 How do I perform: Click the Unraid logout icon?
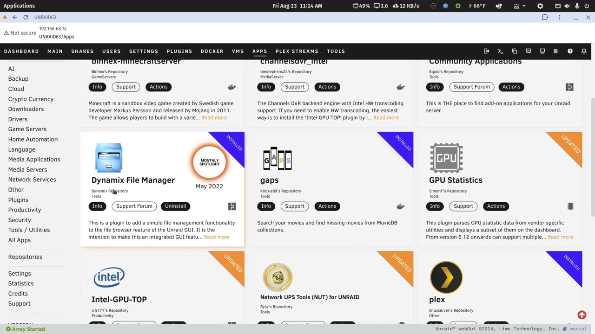point(487,51)
